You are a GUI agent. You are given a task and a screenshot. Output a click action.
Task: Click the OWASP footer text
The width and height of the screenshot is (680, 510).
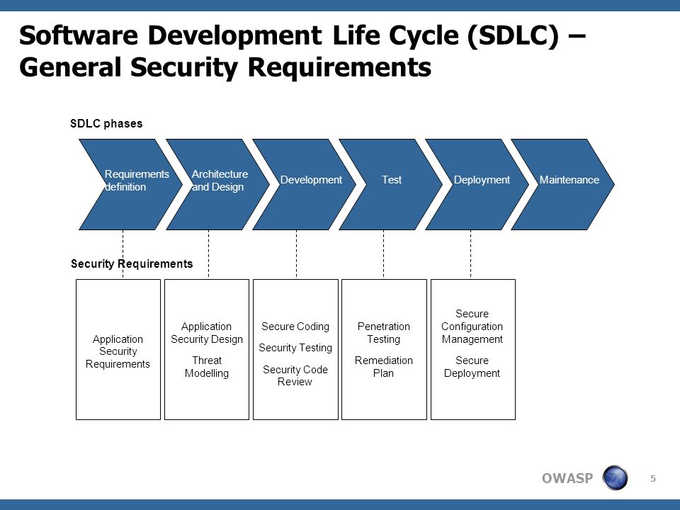[567, 478]
